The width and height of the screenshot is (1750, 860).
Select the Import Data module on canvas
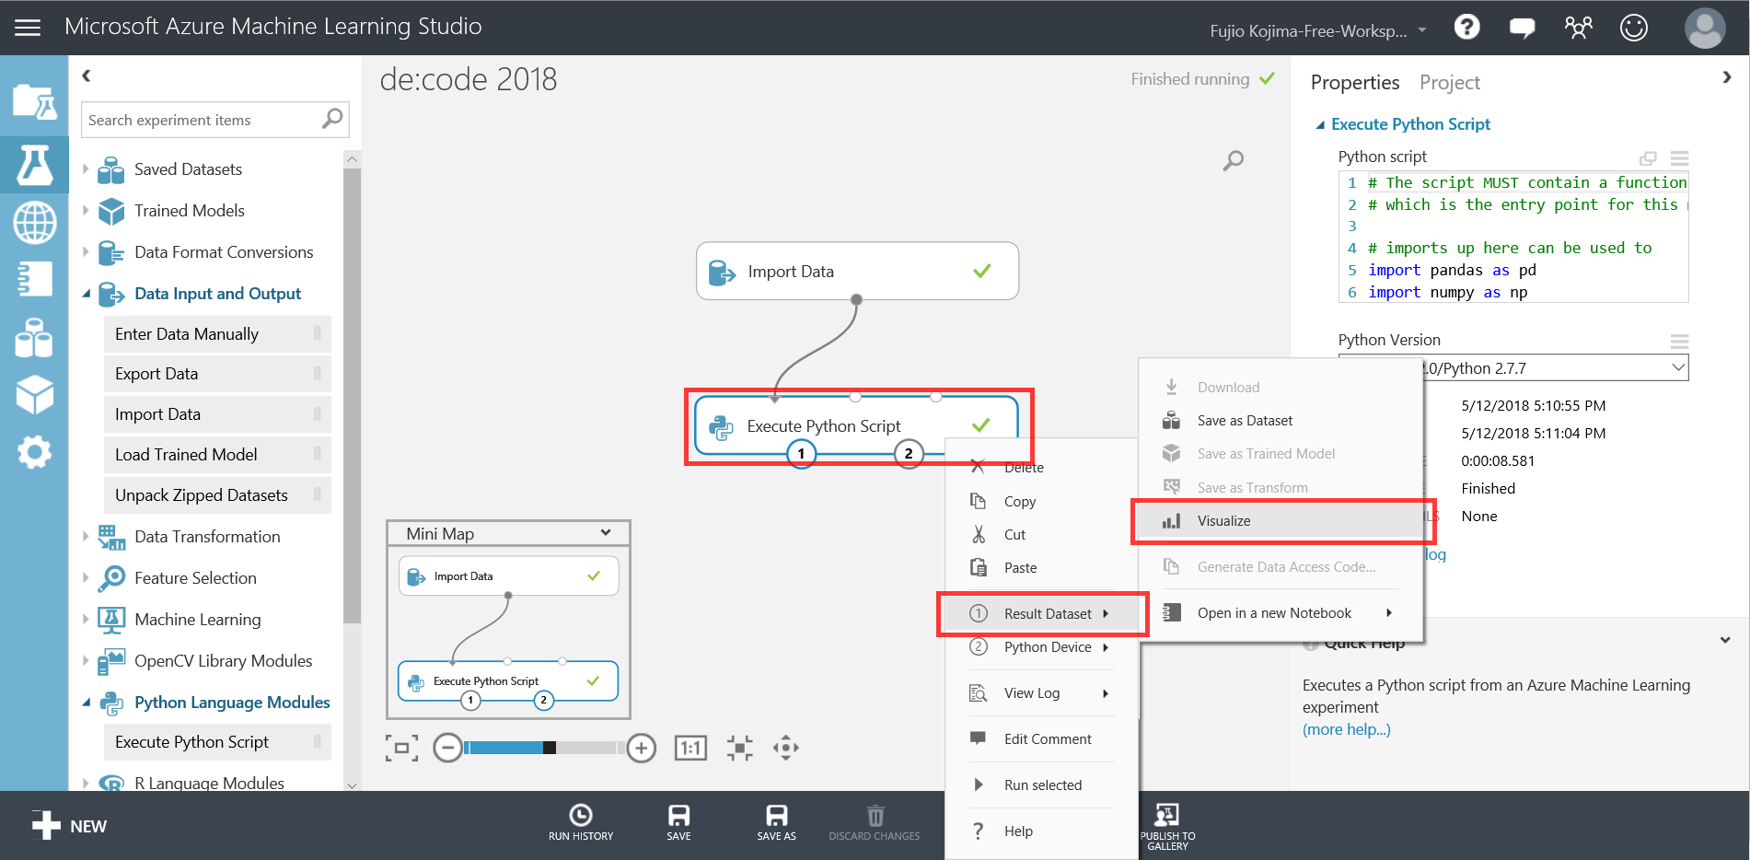(x=857, y=271)
